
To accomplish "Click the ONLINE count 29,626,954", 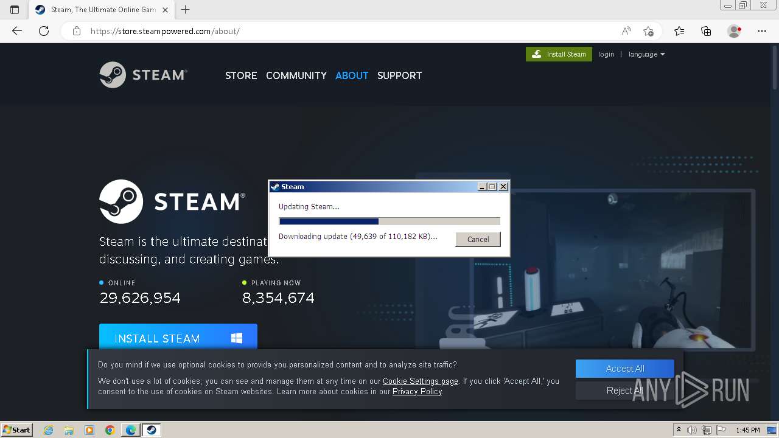I will pos(140,298).
